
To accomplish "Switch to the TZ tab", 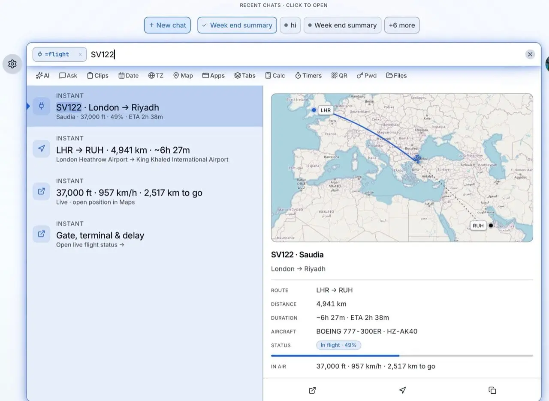I will click(156, 75).
